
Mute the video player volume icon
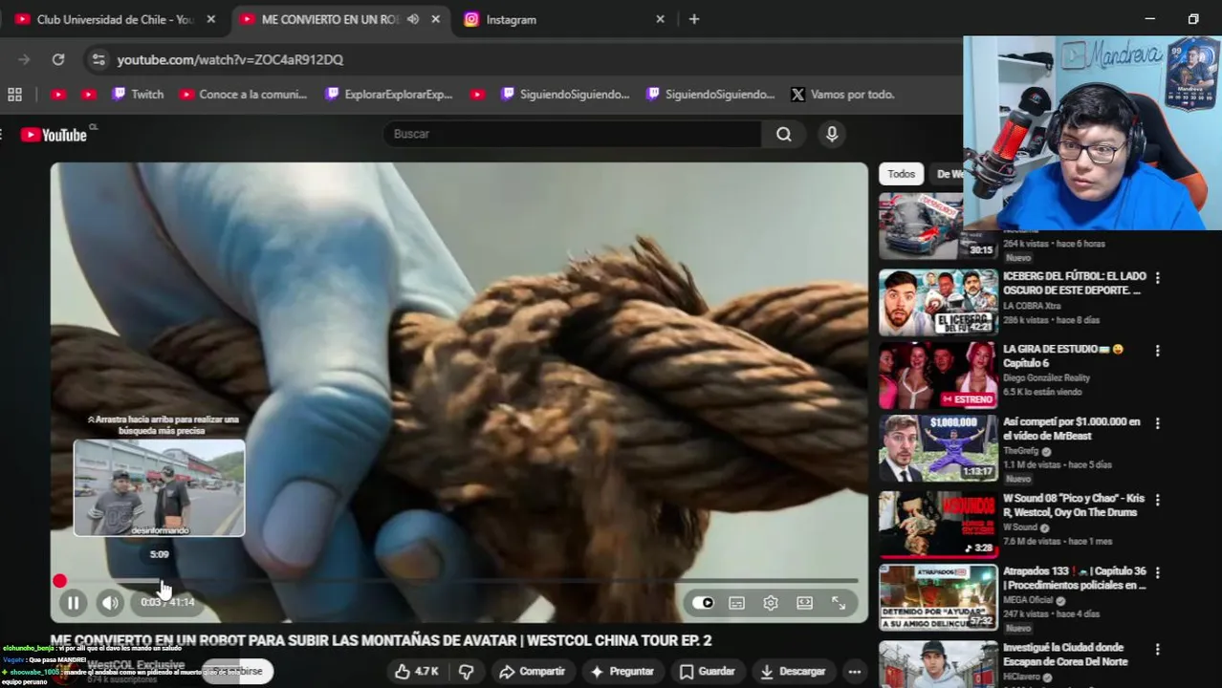point(111,603)
